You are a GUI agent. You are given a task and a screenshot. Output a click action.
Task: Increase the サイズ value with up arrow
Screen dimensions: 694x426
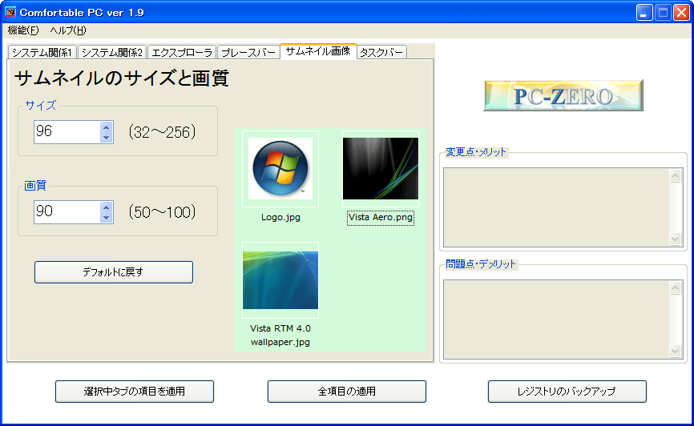click(x=107, y=127)
